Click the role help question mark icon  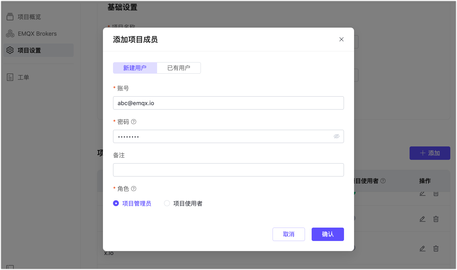pos(134,189)
